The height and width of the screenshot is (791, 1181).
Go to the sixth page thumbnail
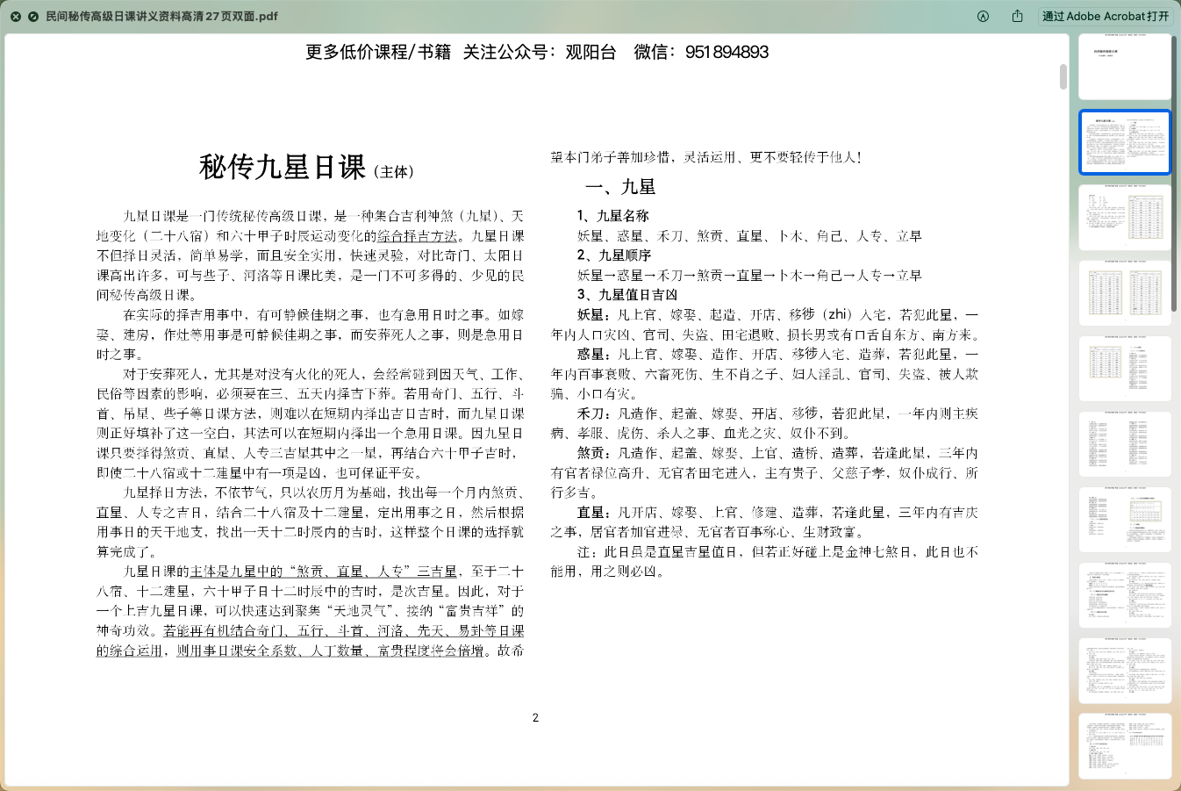(x=1124, y=444)
